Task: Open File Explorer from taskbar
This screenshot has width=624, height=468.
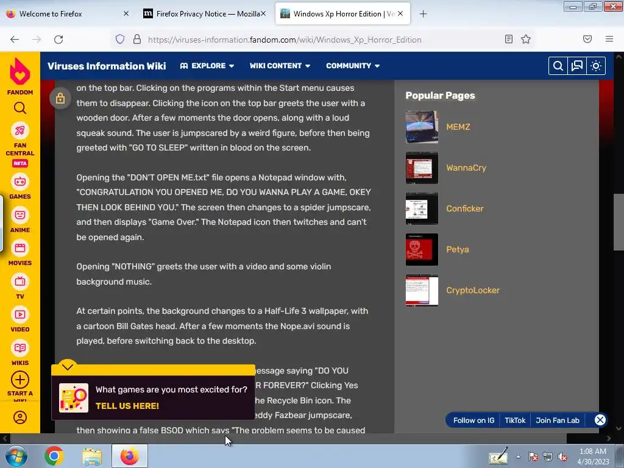Action: coord(92,456)
